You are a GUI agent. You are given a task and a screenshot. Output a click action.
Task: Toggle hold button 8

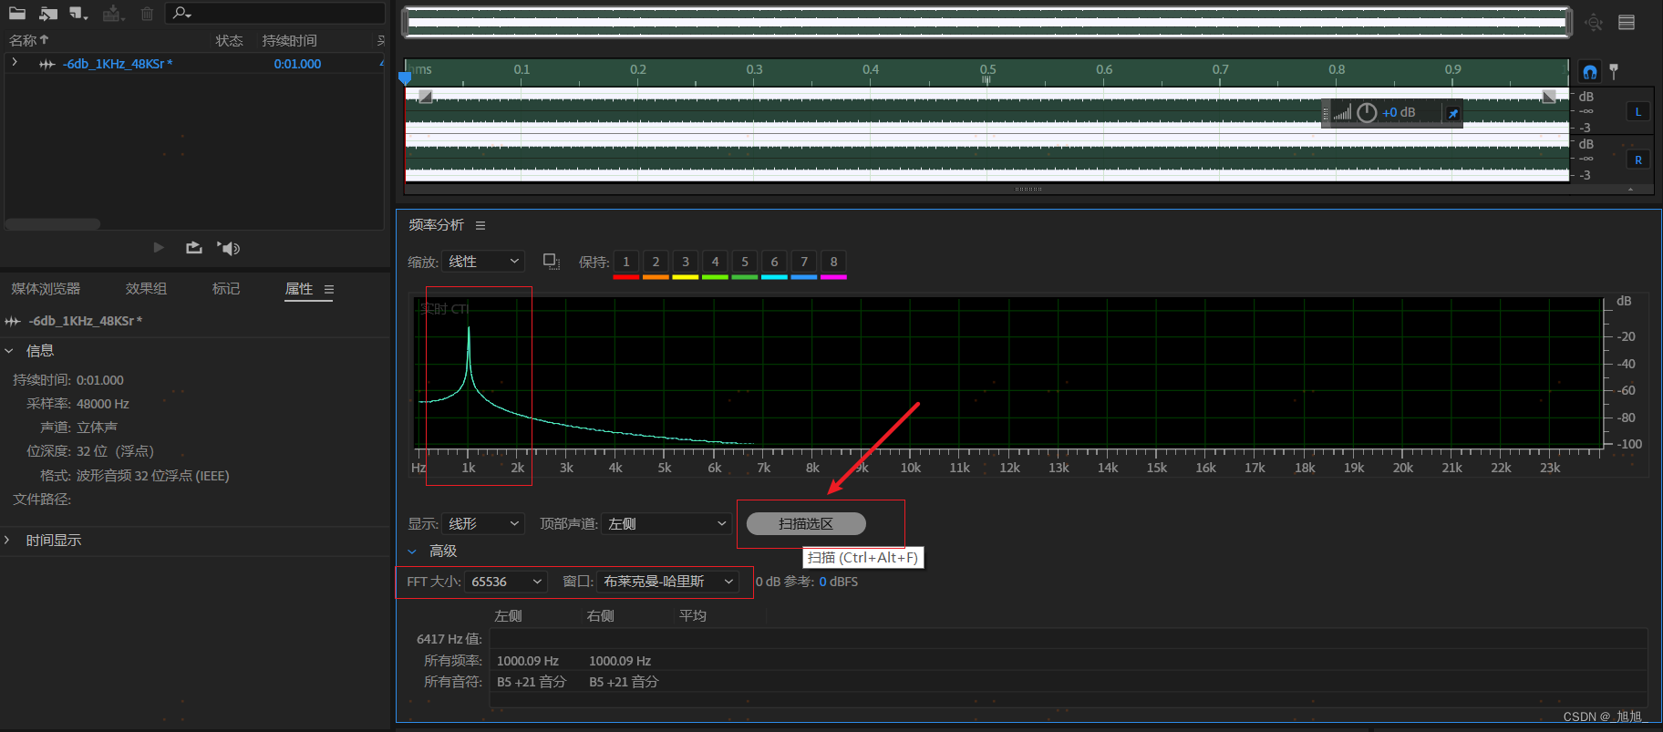click(x=833, y=263)
